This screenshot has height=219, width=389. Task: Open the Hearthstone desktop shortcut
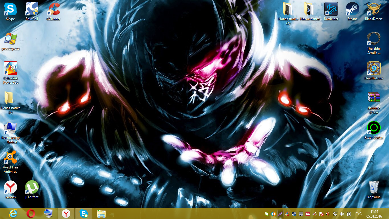point(374,71)
